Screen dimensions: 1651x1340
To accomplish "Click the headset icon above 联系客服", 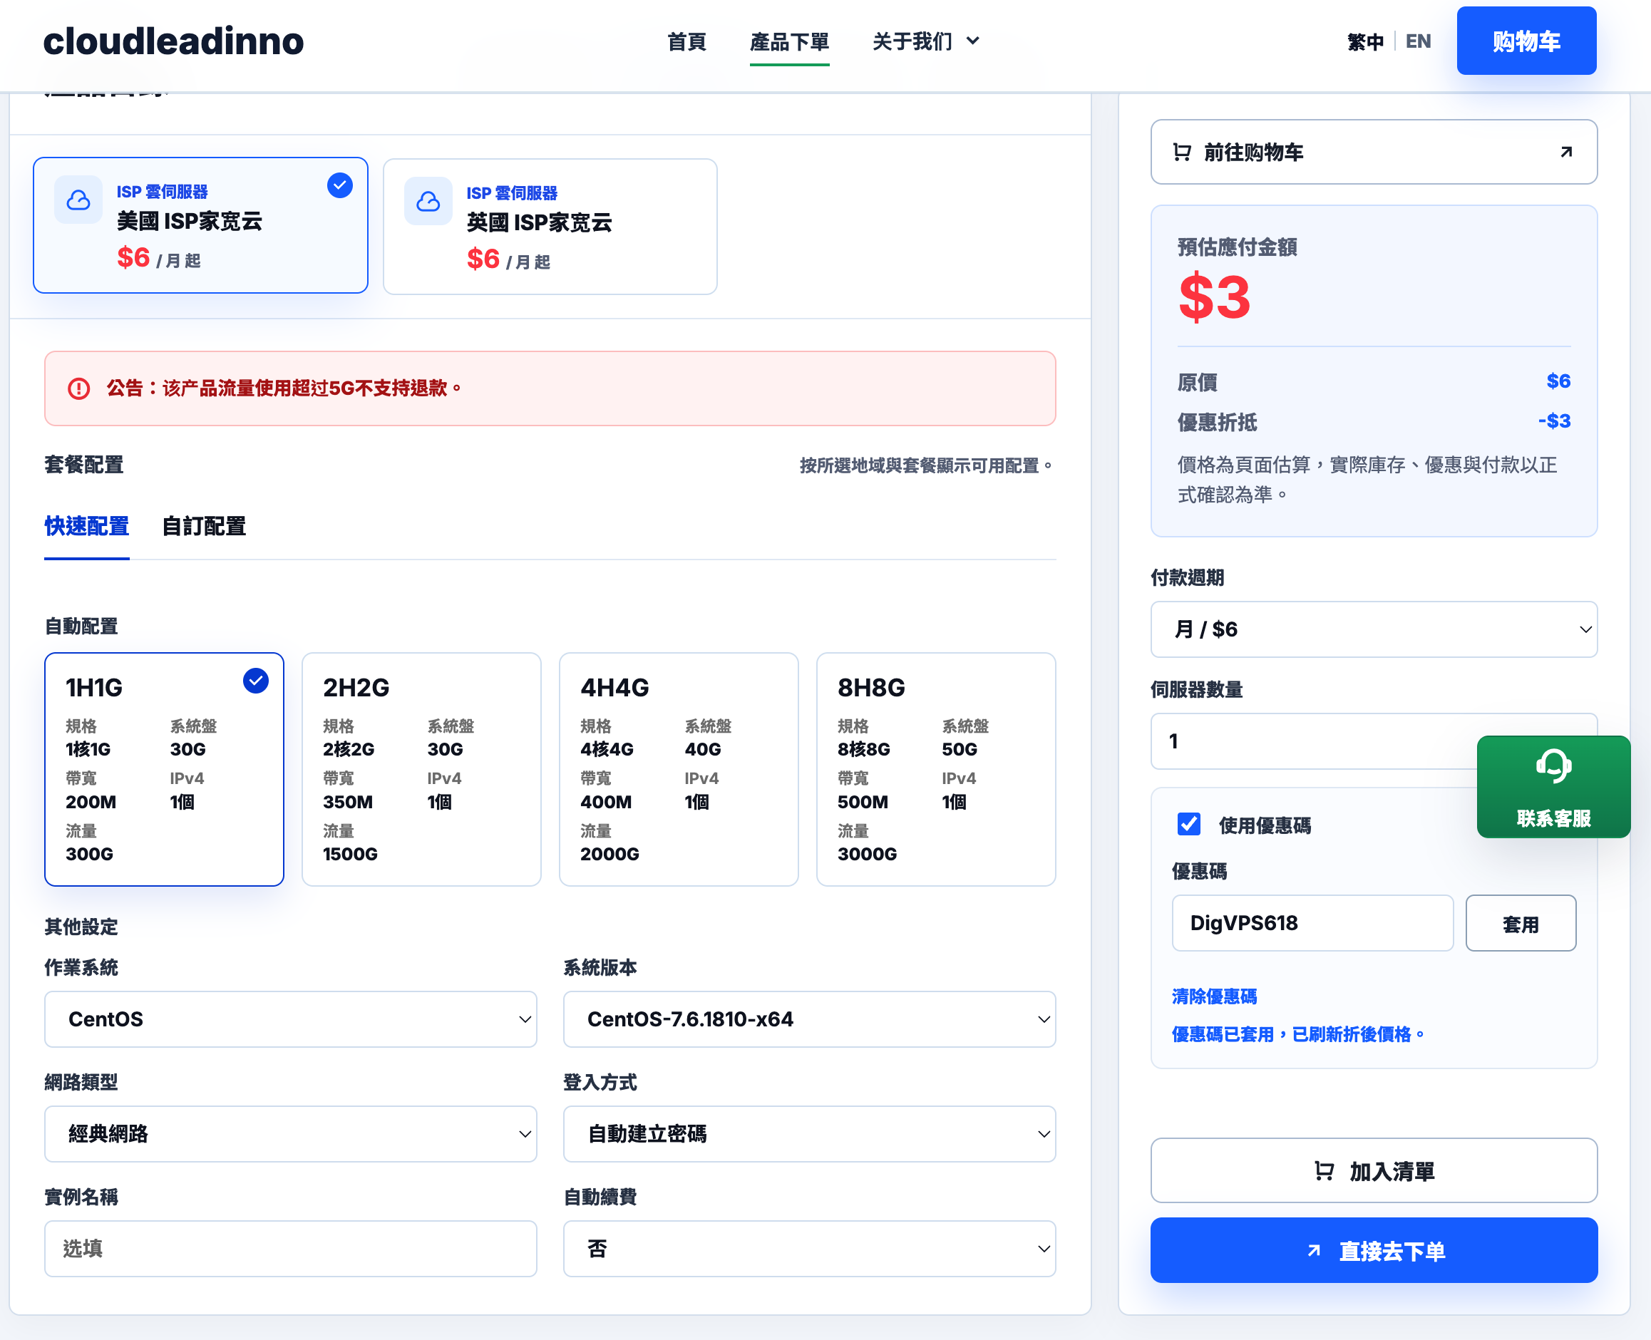I will tap(1553, 767).
